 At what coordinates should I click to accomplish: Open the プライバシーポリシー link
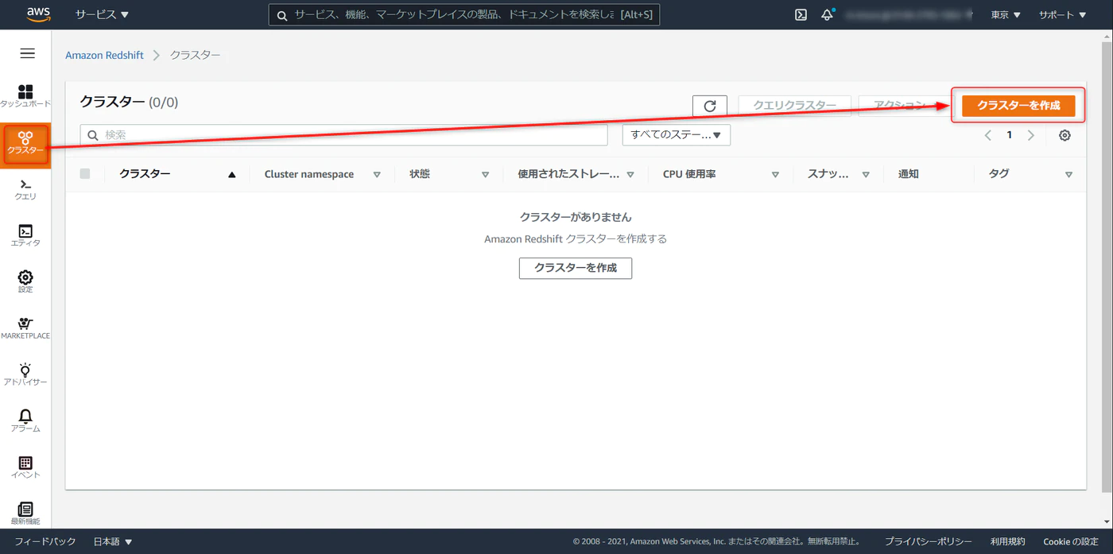928,541
